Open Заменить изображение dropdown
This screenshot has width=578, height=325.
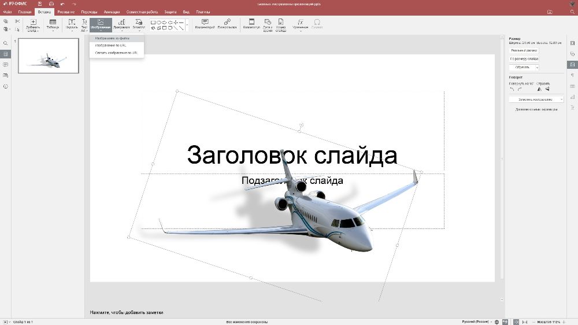click(x=537, y=99)
